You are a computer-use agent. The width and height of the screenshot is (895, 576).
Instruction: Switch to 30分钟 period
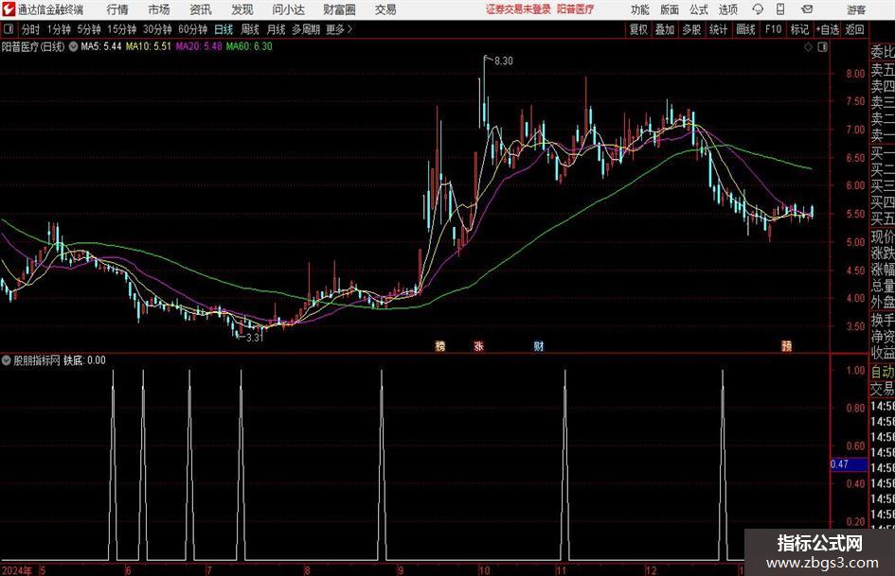coord(157,29)
